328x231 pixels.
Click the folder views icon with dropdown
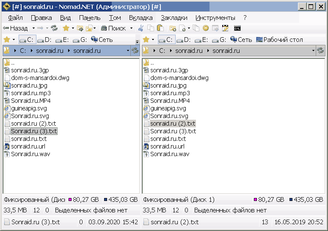coord(90,28)
